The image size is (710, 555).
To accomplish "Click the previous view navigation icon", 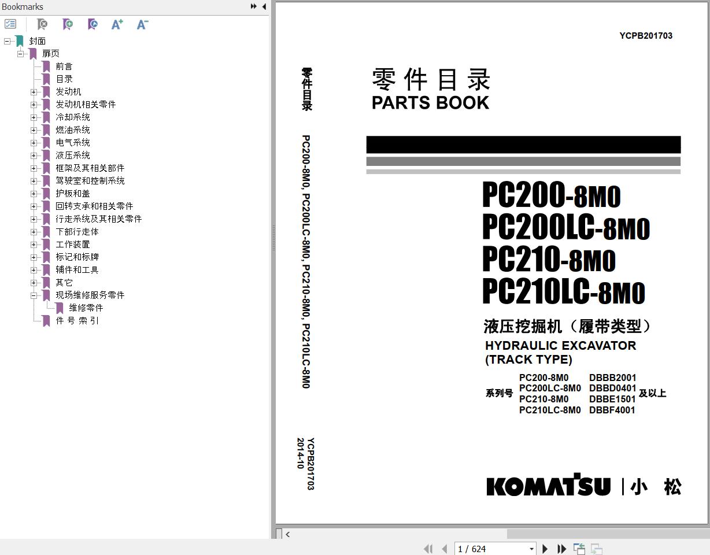I will pyautogui.click(x=579, y=549).
